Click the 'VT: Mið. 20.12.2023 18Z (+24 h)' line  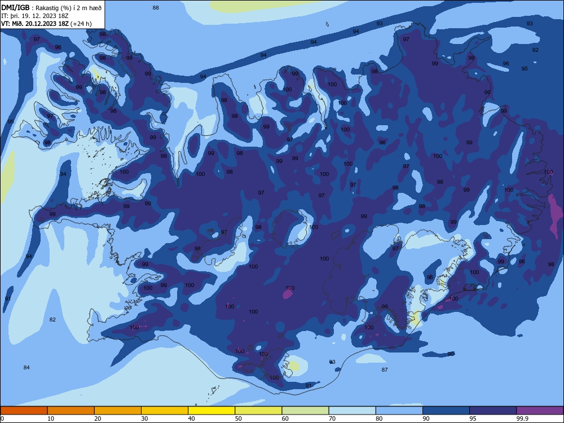46,24
